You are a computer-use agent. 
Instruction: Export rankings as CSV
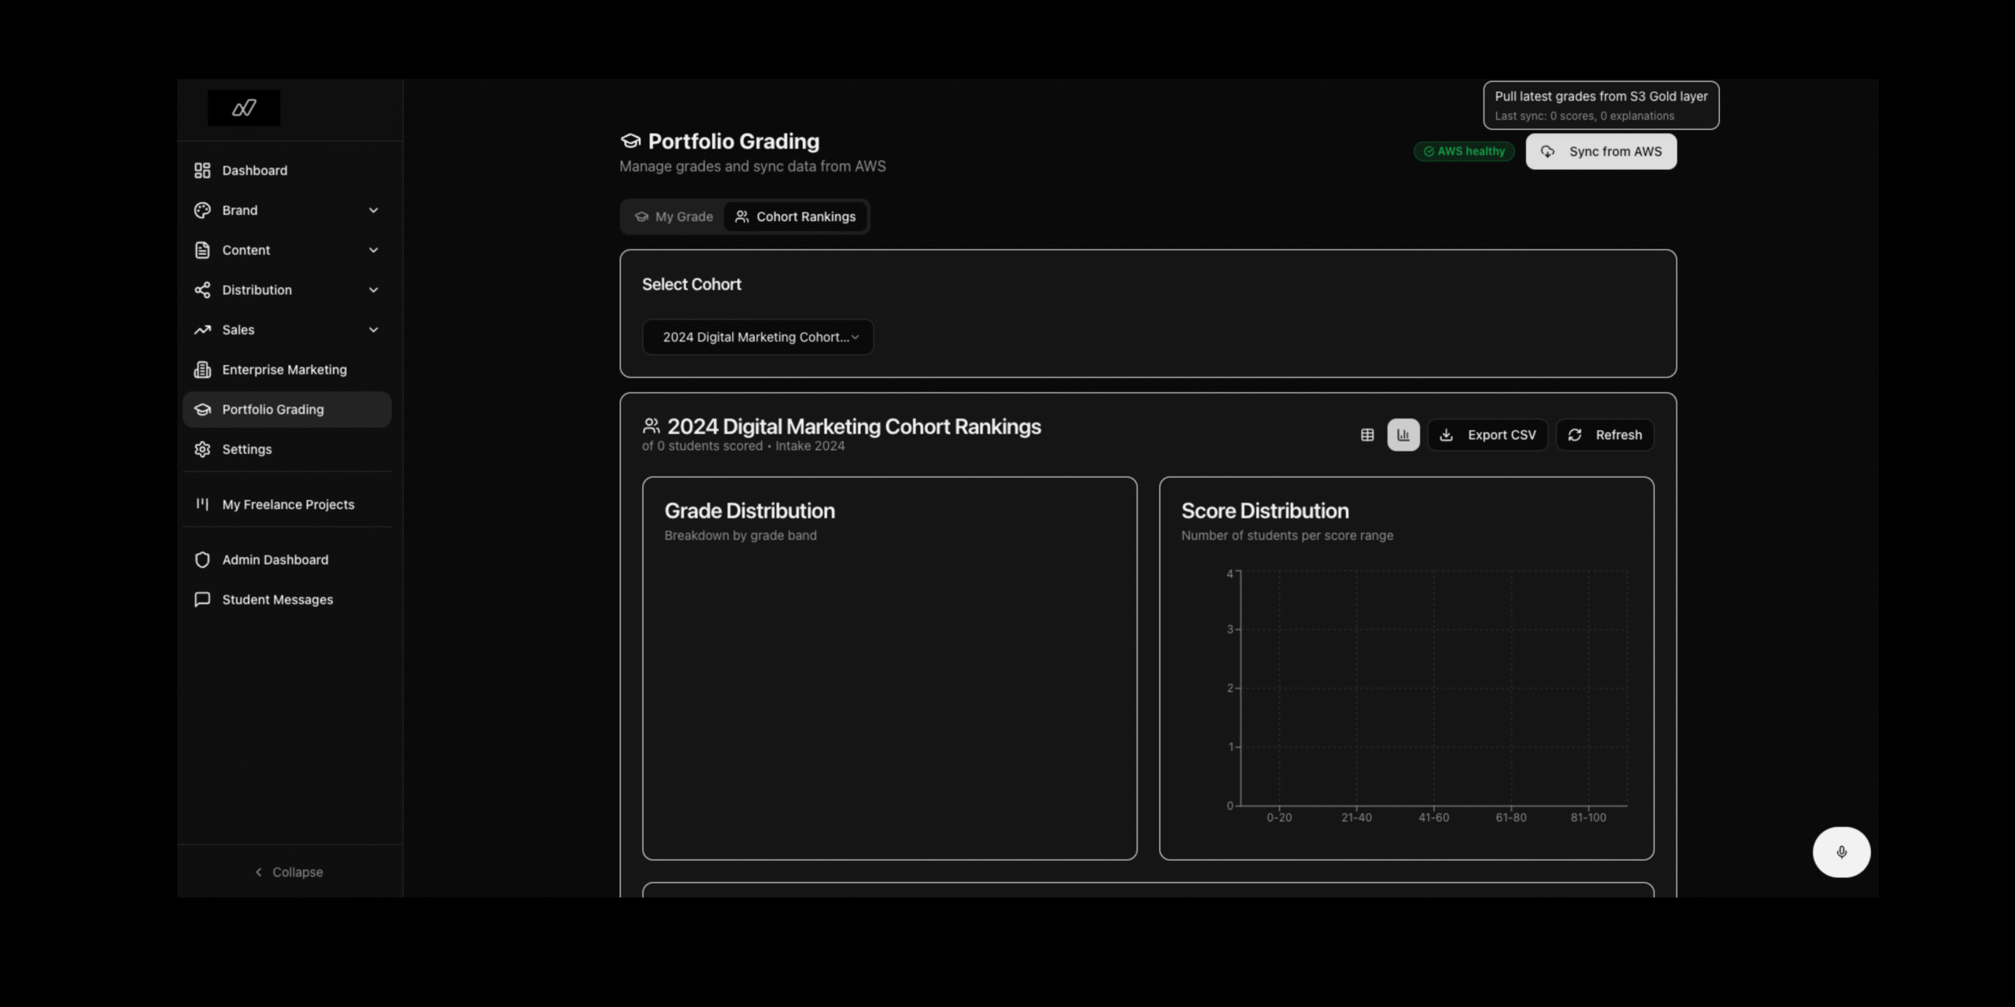[1488, 434]
